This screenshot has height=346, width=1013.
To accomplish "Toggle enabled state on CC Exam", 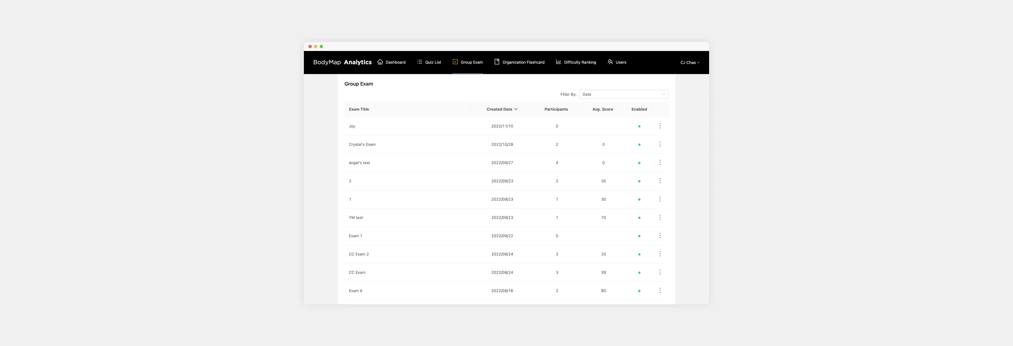I will tap(639, 272).
